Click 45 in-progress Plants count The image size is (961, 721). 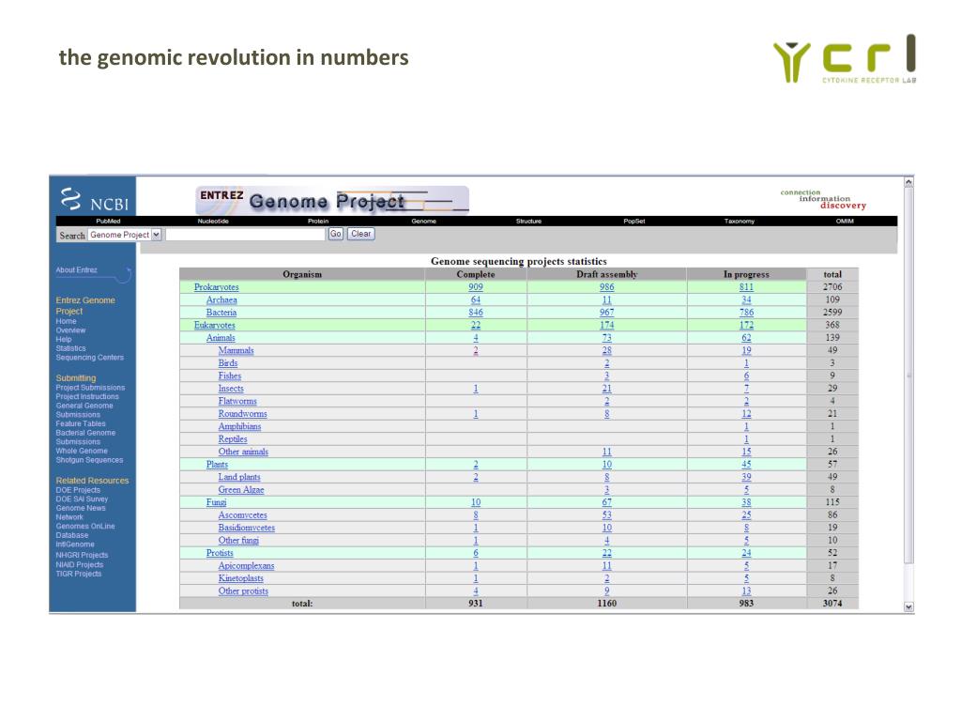pos(746,464)
